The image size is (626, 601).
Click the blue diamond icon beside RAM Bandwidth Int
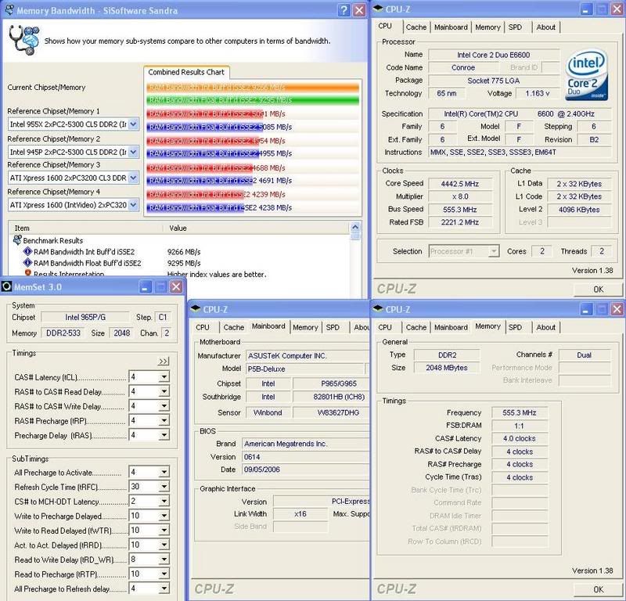click(27, 252)
